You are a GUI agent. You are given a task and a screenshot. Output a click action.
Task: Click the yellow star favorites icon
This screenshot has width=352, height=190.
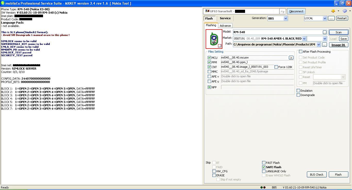click(333, 11)
